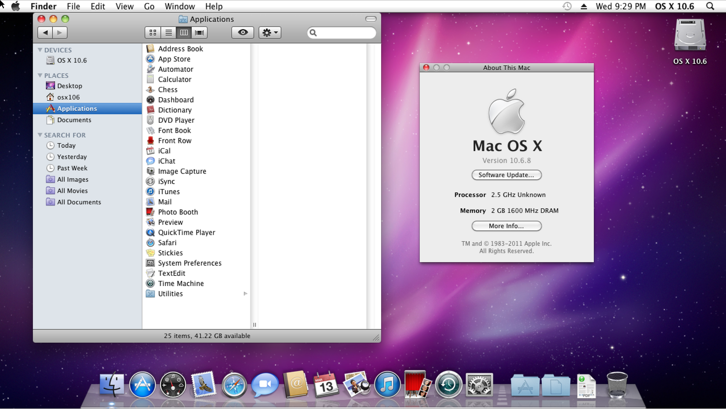Viewport: 726px width, 409px height.
Task: Open Finder menu in menu bar
Action: click(x=44, y=7)
